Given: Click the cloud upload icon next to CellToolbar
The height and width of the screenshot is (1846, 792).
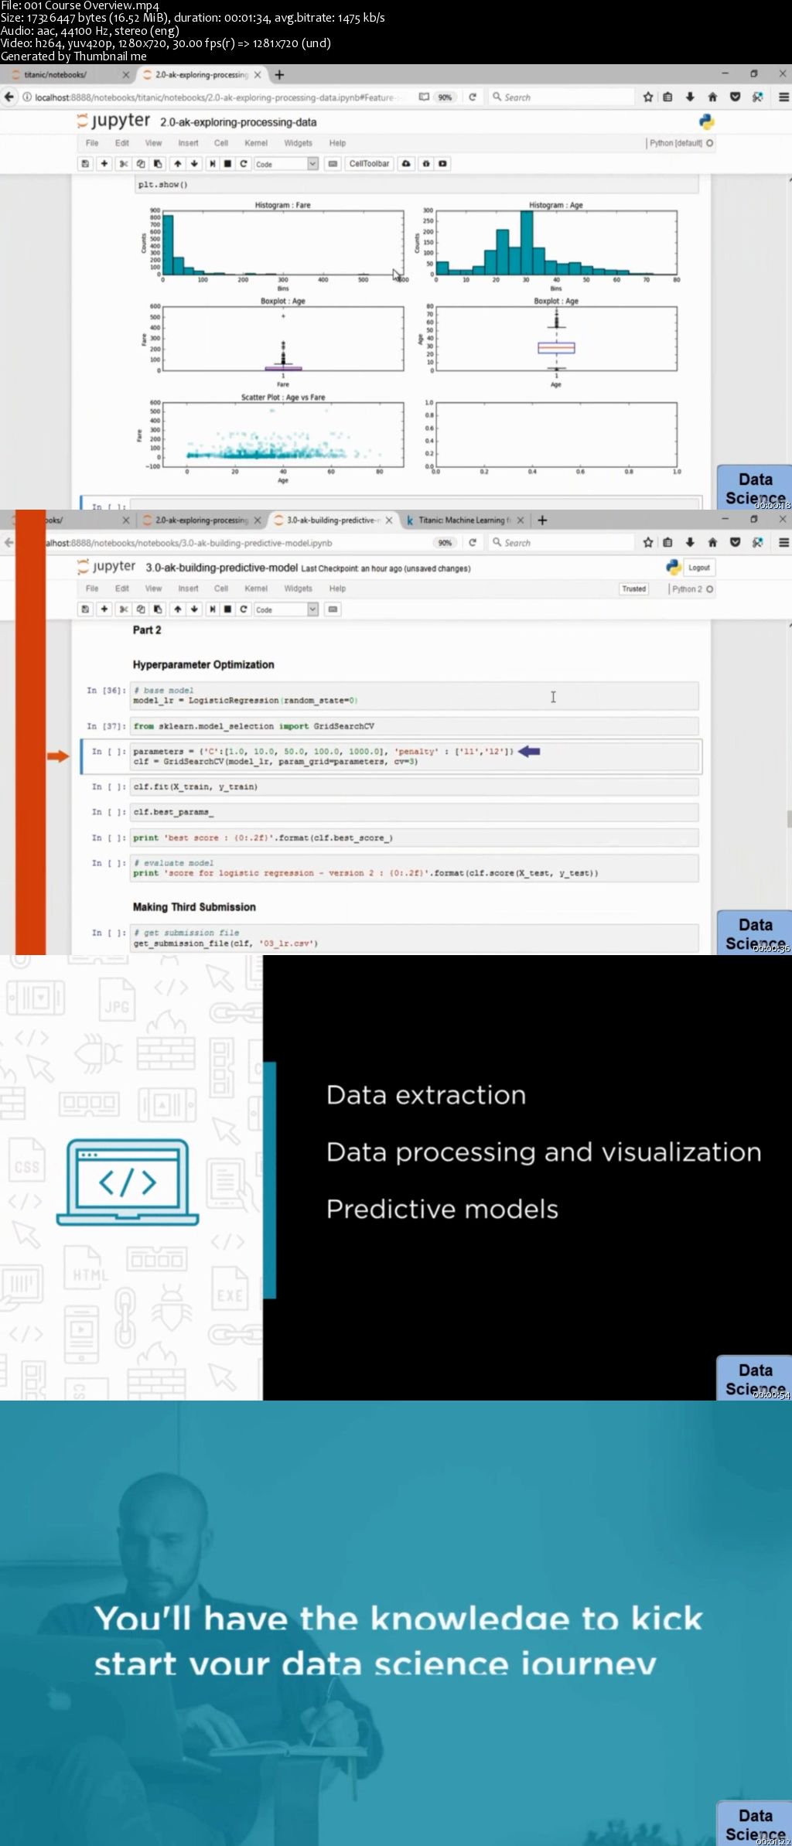Looking at the screenshot, I should pyautogui.click(x=406, y=163).
